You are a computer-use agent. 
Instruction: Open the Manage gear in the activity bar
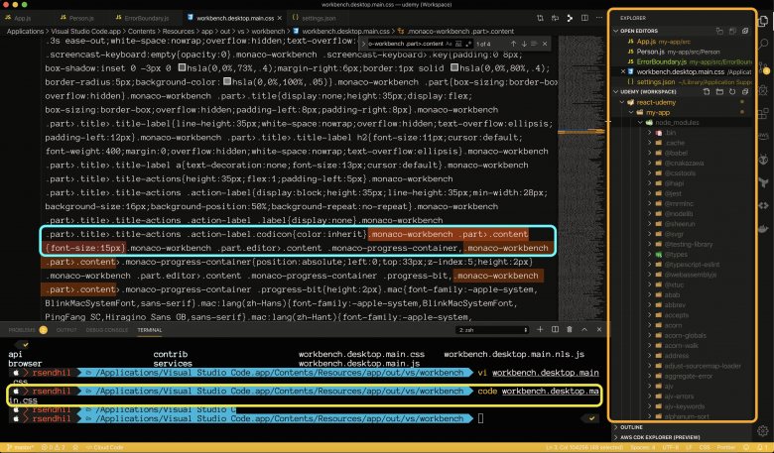point(763,431)
